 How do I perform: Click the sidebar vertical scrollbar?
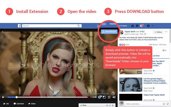(170, 36)
